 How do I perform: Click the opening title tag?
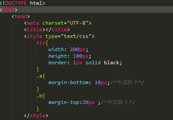(x=35, y=30)
